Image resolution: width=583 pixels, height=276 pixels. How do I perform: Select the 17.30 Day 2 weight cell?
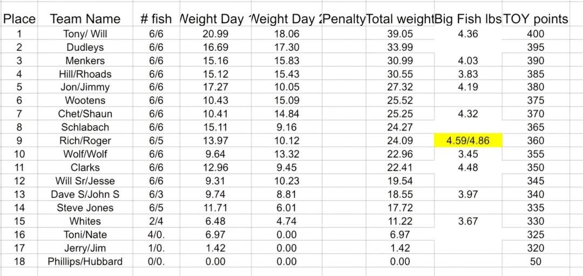point(286,47)
